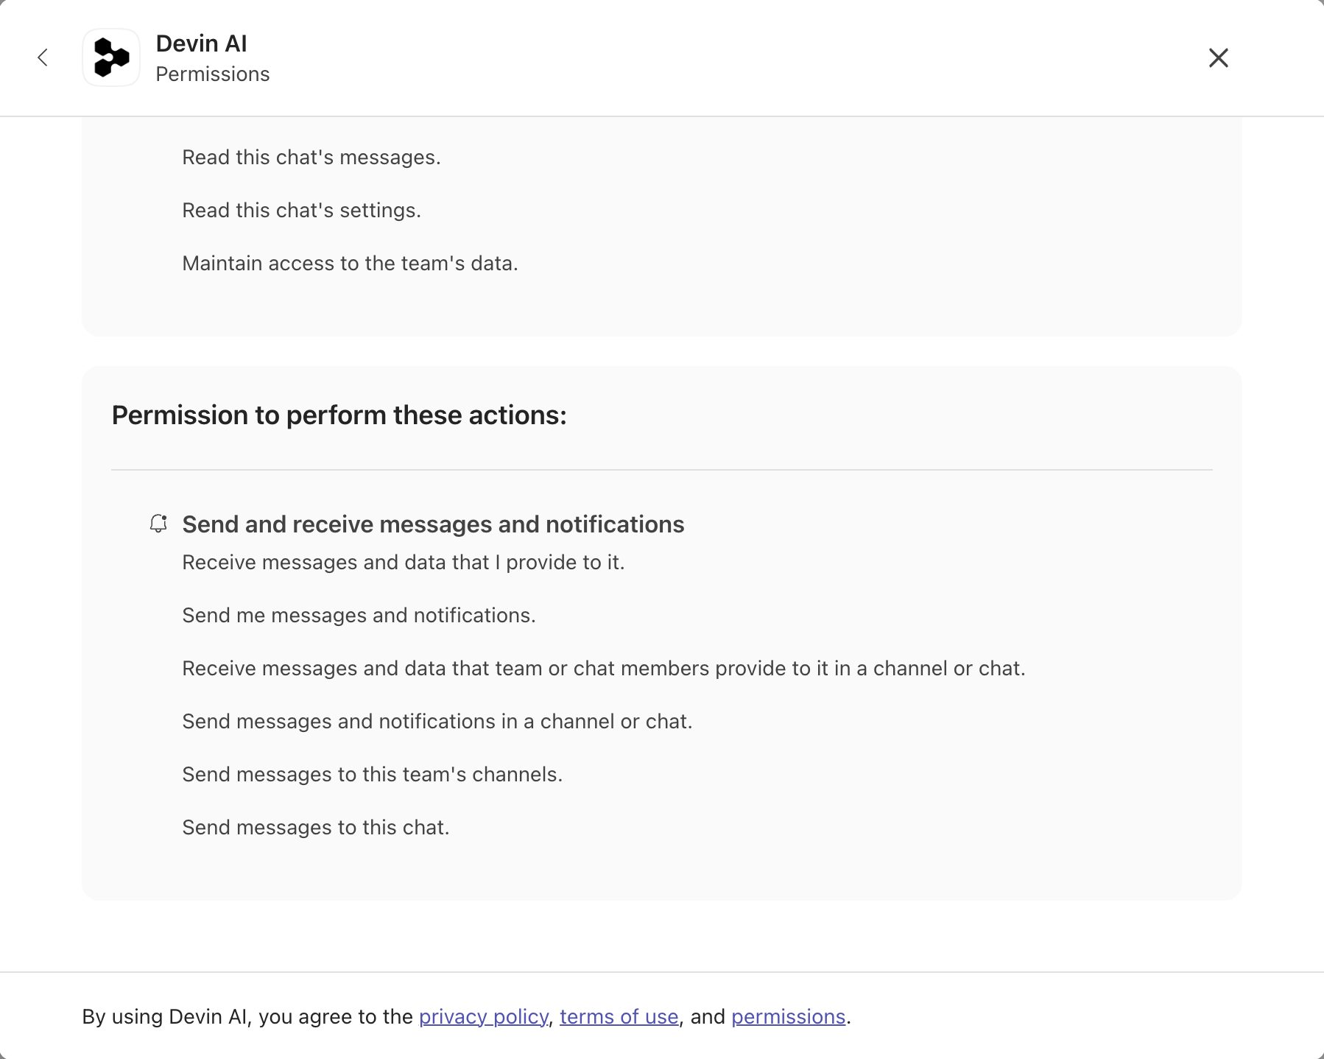Select 'Maintain access to the team's data.'
Viewport: 1324px width, 1059px height.
350,264
